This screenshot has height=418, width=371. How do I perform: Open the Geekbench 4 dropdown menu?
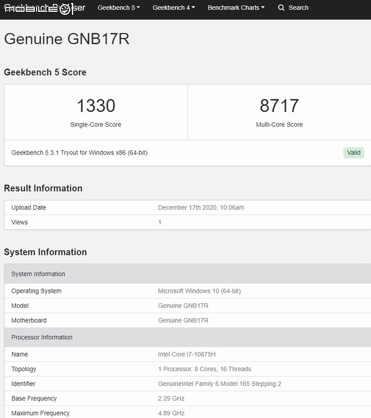click(174, 8)
